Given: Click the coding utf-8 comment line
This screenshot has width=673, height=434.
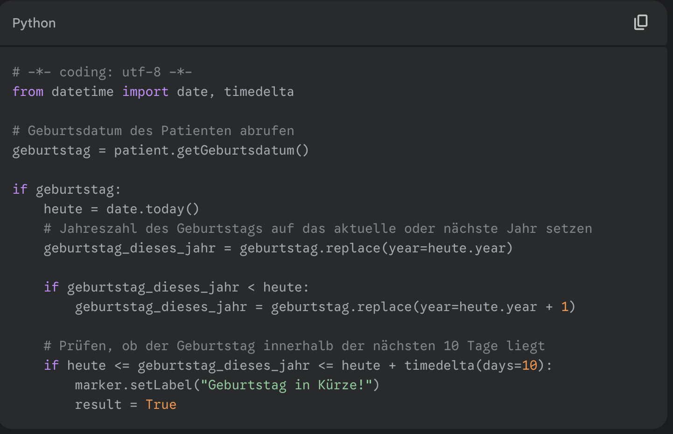Looking at the screenshot, I should point(102,72).
